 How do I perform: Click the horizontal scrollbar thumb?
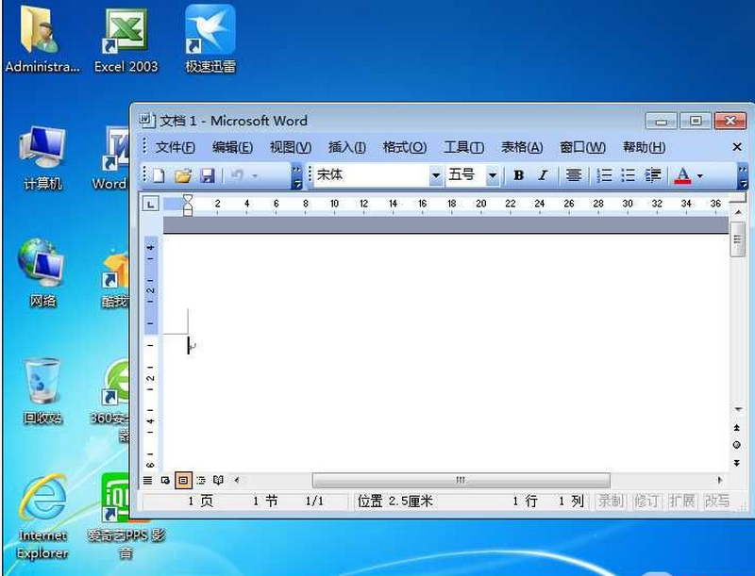461,480
